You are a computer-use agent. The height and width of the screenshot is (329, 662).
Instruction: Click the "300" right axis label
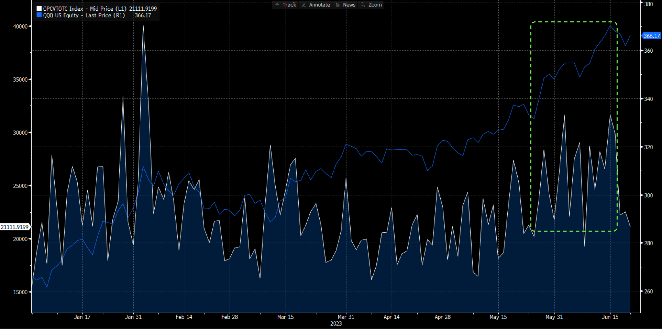tap(649, 195)
